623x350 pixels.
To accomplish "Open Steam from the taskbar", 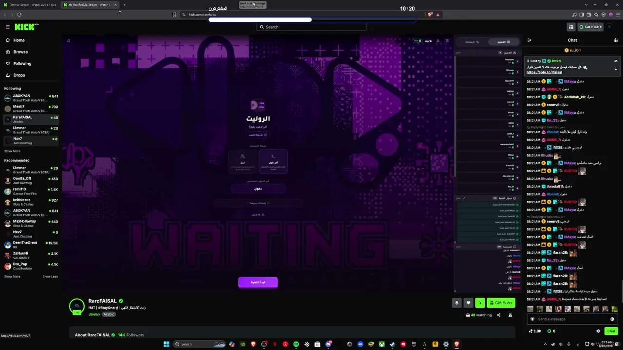I will [x=392, y=344].
